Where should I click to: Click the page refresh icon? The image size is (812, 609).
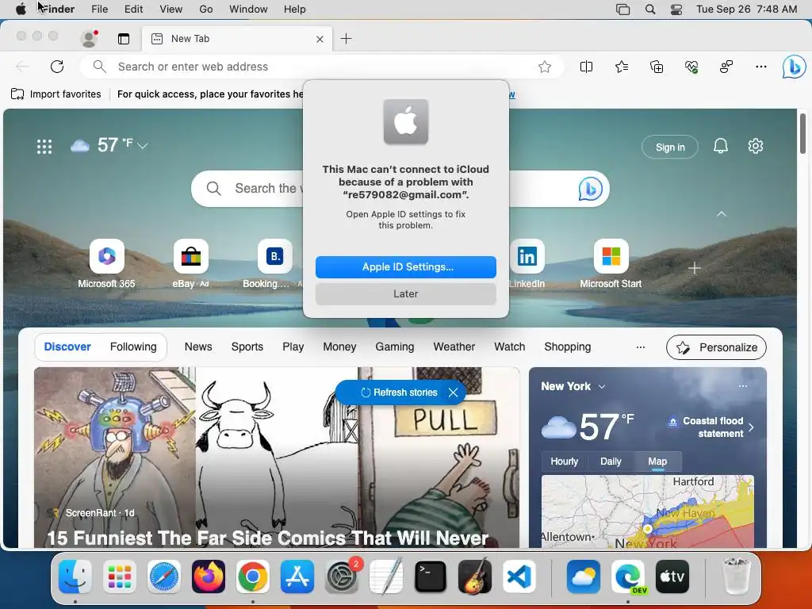[x=57, y=67]
